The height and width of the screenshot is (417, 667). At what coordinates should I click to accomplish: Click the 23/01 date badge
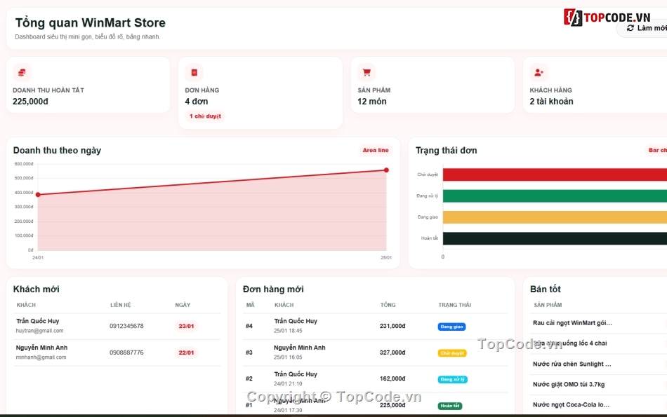186,326
